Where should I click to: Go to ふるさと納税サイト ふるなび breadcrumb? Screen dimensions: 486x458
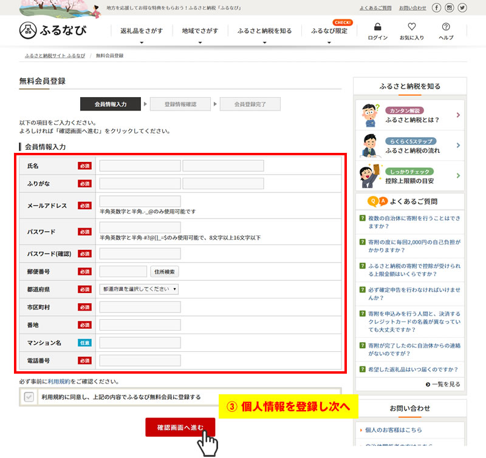[x=55, y=56]
